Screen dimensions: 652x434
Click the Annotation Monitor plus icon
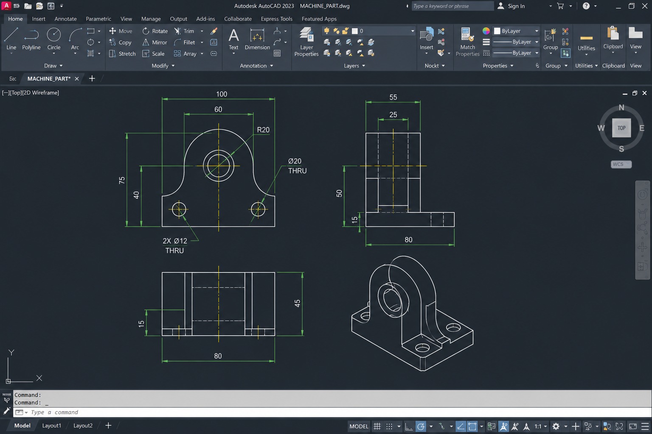tap(576, 426)
